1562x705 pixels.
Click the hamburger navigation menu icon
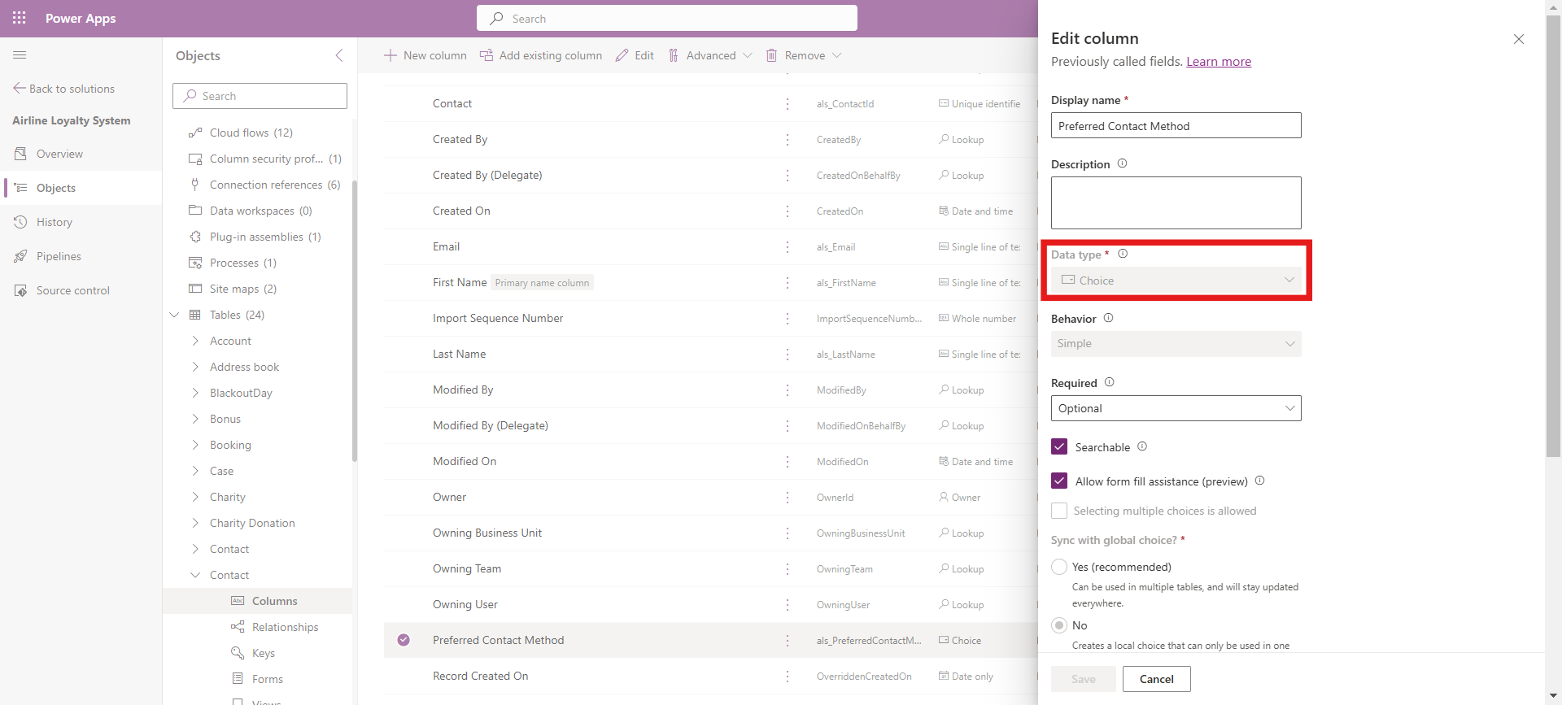tap(20, 55)
